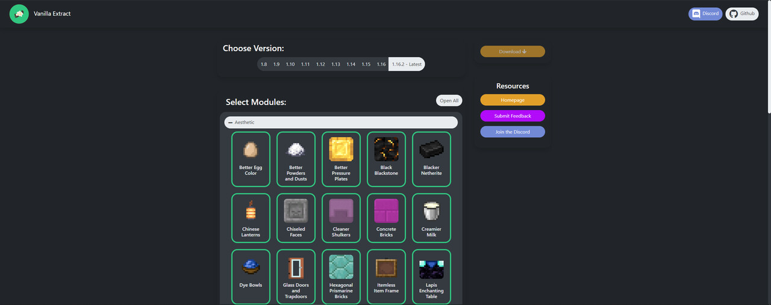771x305 pixels.
Task: Pick the Black Blackstone module
Action: 386,159
